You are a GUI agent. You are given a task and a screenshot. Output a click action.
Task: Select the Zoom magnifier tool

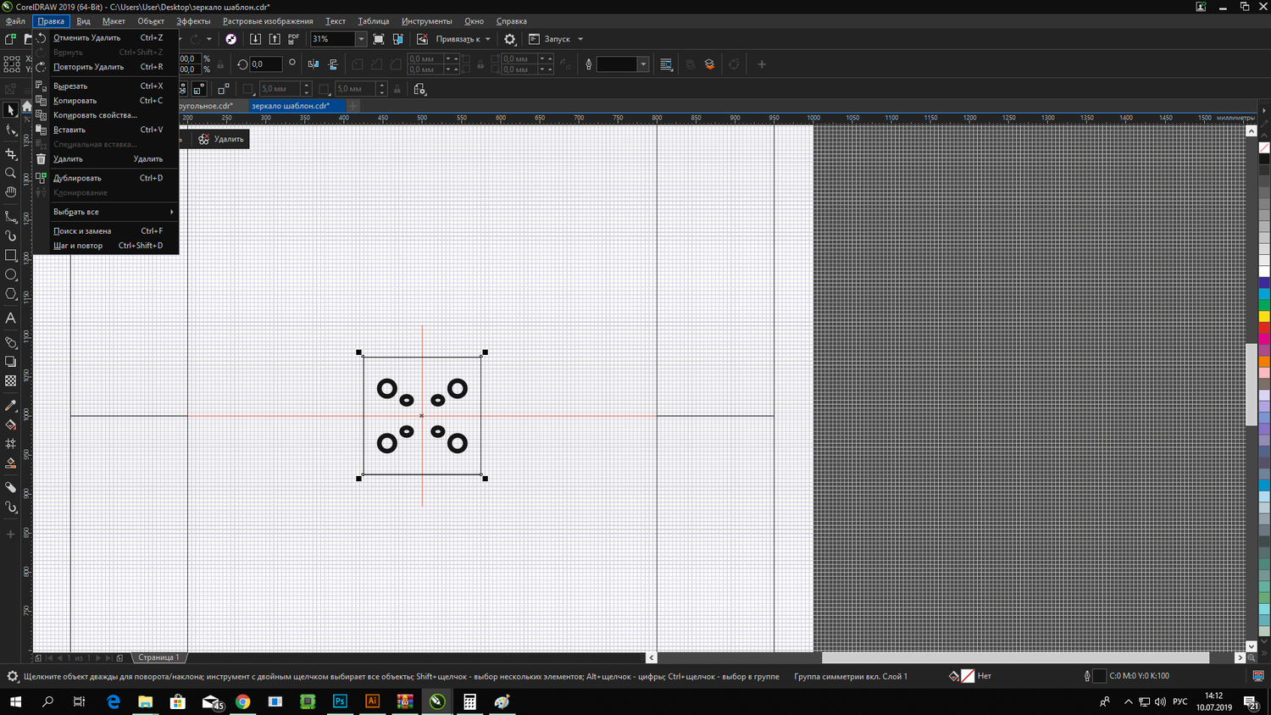(11, 173)
